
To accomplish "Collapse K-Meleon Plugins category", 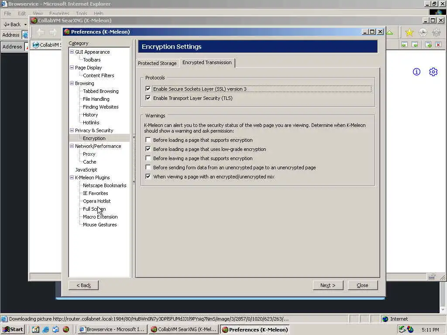I will (x=72, y=177).
